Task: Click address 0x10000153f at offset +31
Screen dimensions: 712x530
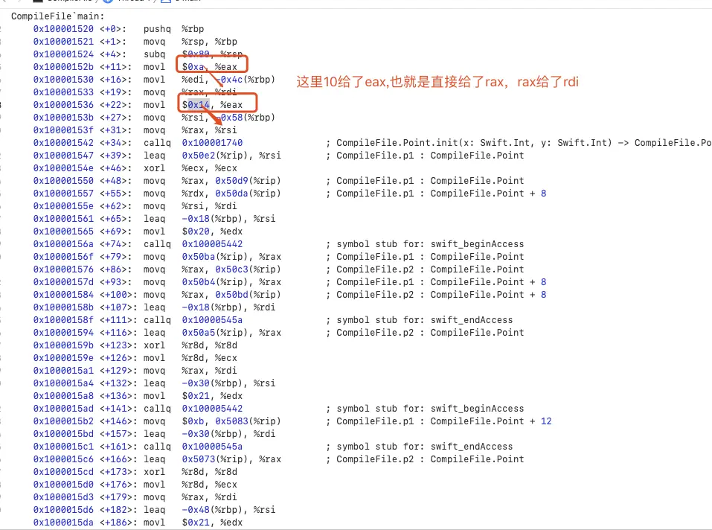Action: tap(63, 130)
